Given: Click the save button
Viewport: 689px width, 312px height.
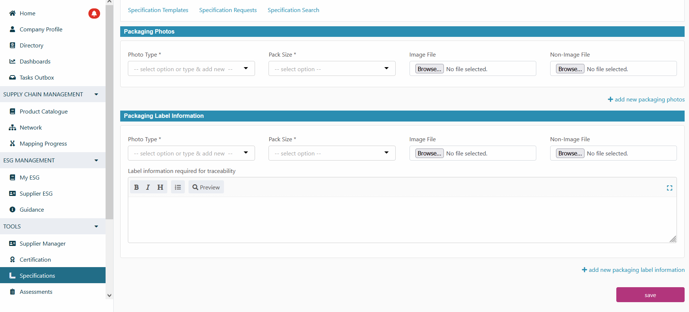Looking at the screenshot, I should (x=650, y=295).
